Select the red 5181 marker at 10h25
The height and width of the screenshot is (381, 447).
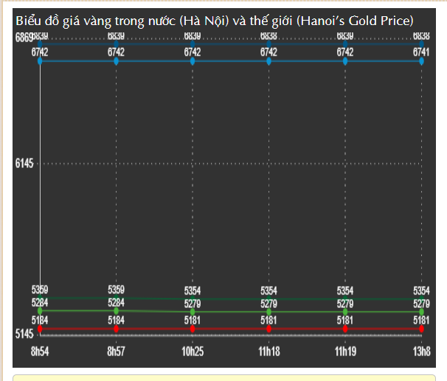193,329
